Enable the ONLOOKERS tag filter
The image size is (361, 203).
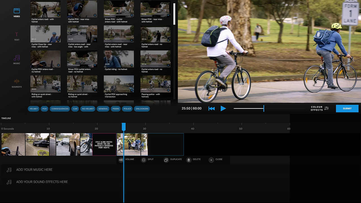(x=142, y=109)
